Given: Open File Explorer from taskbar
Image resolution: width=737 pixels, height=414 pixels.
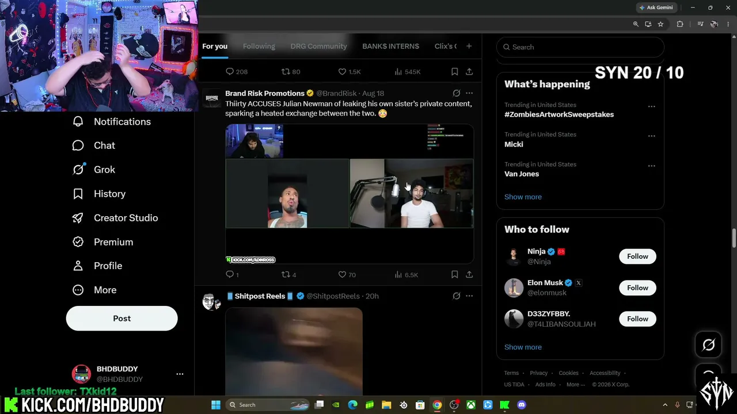Looking at the screenshot, I should pyautogui.click(x=386, y=405).
